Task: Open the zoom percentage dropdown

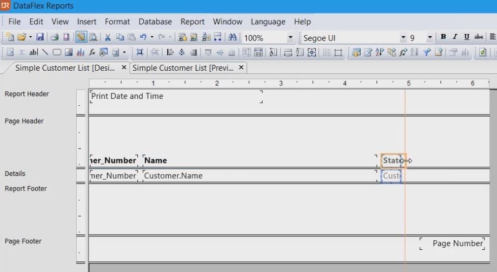Action: (x=290, y=38)
